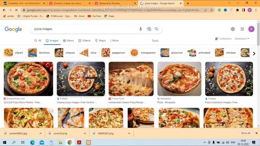Share this page icon in address bar
Viewport: 260px width, 146px height.
206,10
